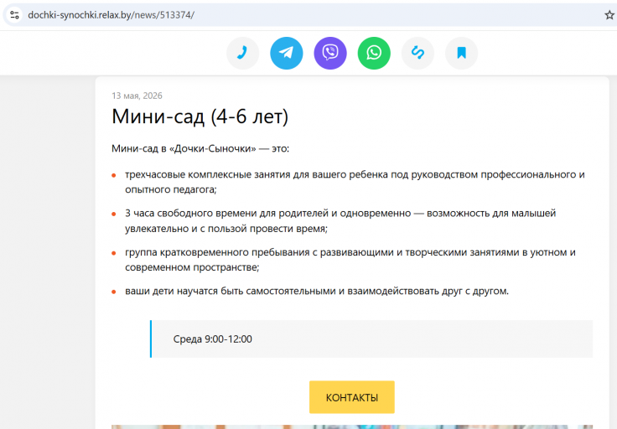This screenshot has height=429, width=617.
Task: Click the bookmark icon in contact row
Action: click(x=462, y=53)
